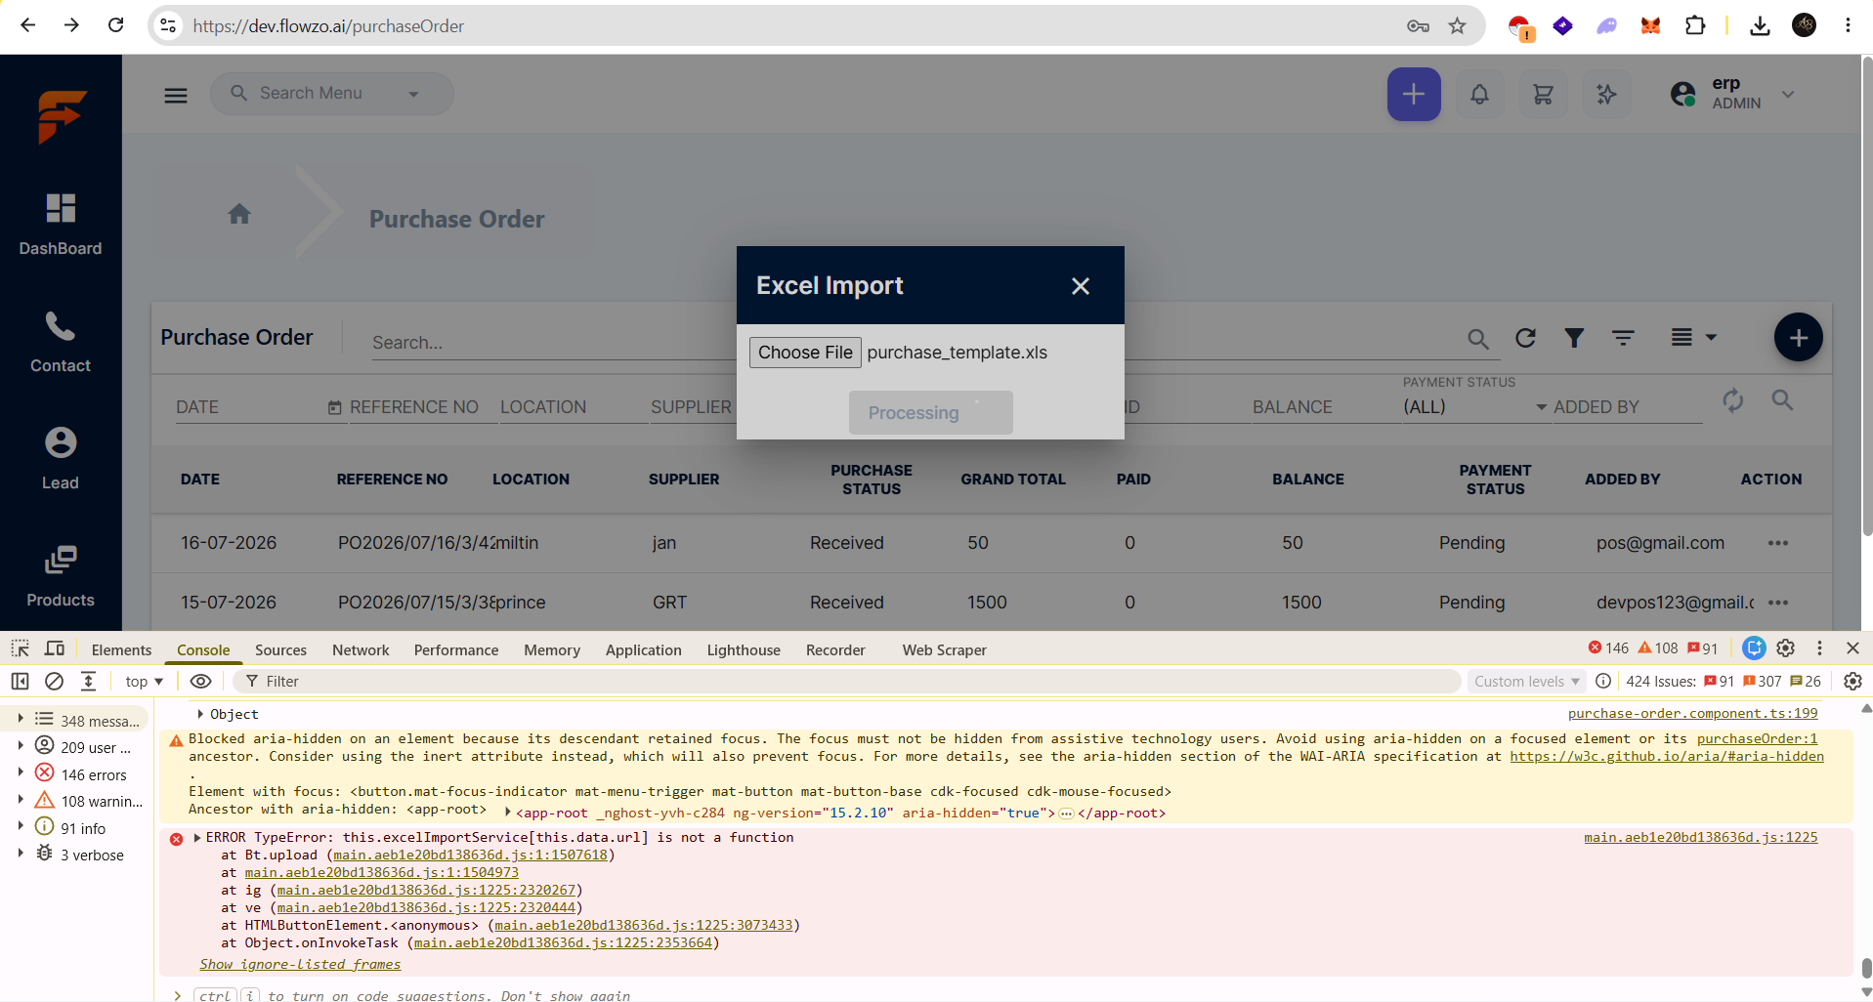Image resolution: width=1873 pixels, height=1002 pixels.
Task: Bookmark this page with star icon
Action: click(1457, 26)
